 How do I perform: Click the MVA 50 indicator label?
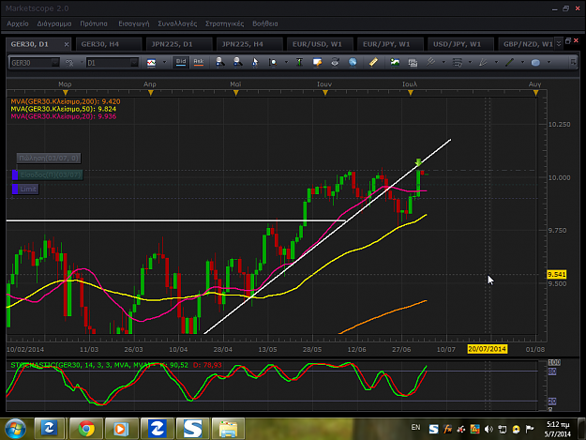pos(63,109)
